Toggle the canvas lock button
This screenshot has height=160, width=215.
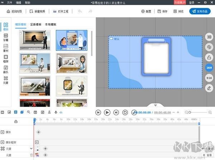click(209, 57)
